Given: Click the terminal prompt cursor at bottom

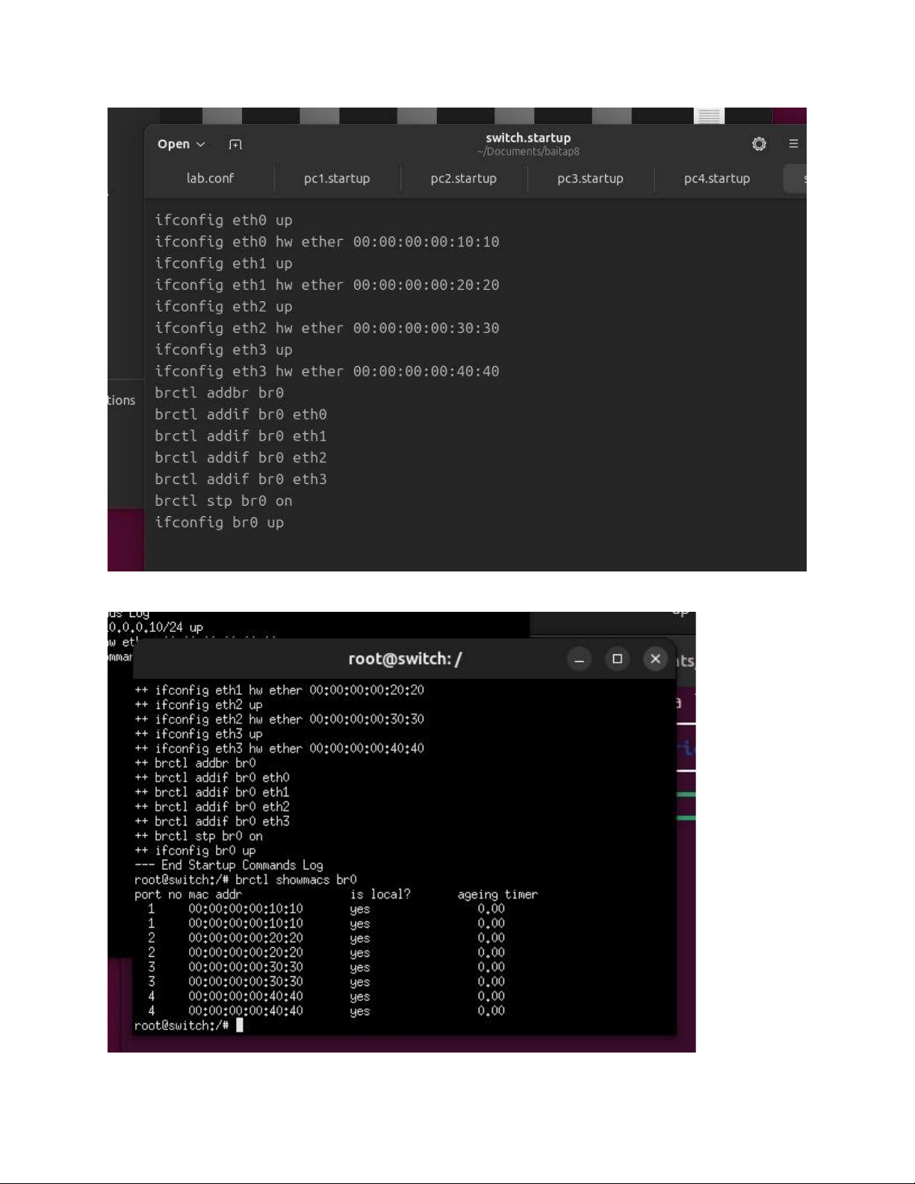Looking at the screenshot, I should tap(240, 1026).
